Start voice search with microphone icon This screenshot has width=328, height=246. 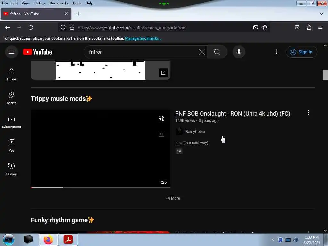point(239,52)
